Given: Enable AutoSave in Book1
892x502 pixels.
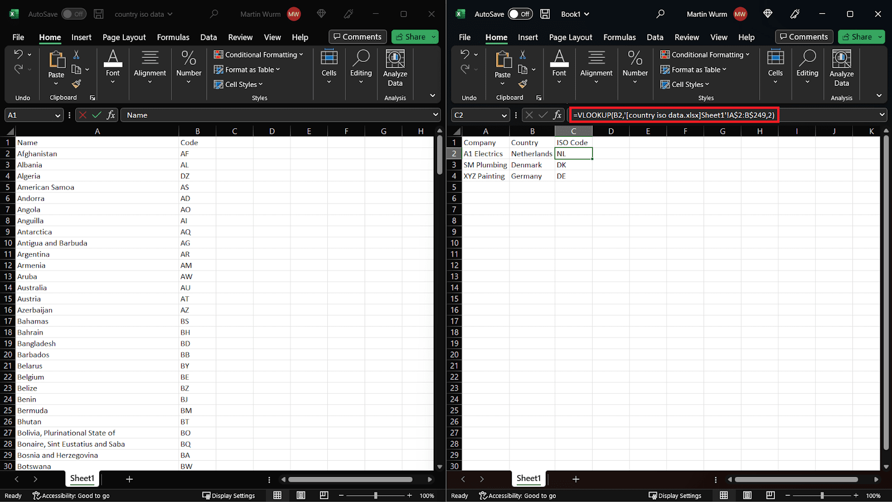Looking at the screenshot, I should [520, 14].
